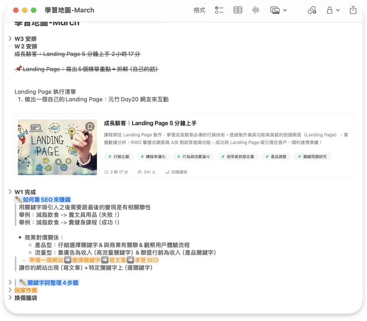This screenshot has height=321, width=367.
Task: Click the course description starting 課程將從 Landing Page 製作
Action: [x=226, y=139]
